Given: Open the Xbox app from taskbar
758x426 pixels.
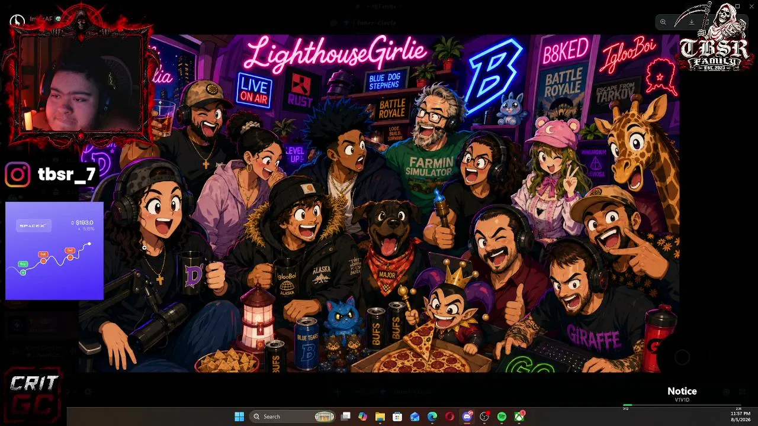Looking at the screenshot, I should point(519,417).
